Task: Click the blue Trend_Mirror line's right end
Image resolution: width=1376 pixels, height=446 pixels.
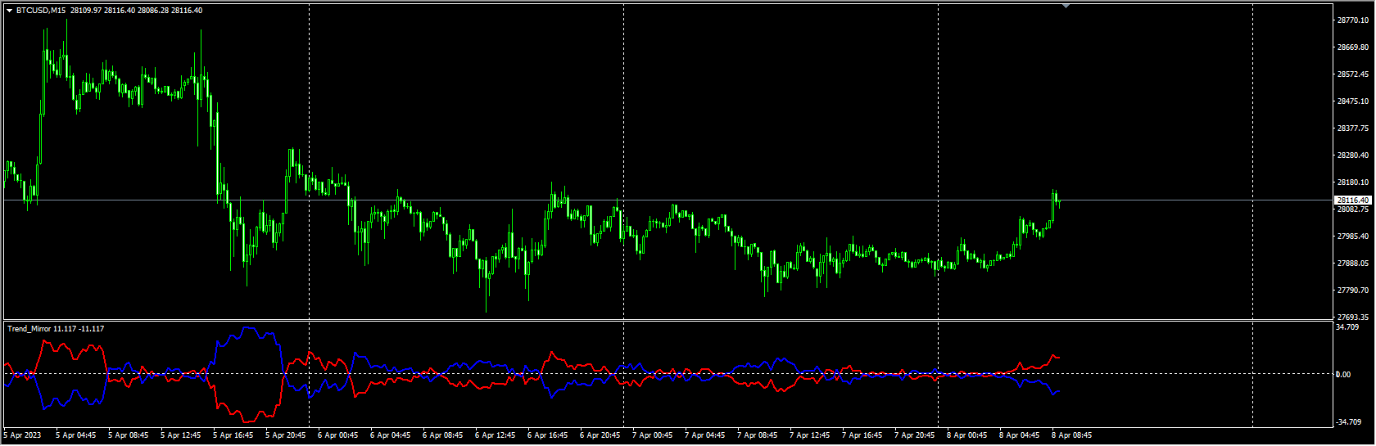Action: [1058, 391]
